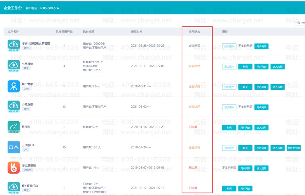Click 已过期 status for 好生意旧版
This screenshot has width=305, height=195.
coord(193,168)
